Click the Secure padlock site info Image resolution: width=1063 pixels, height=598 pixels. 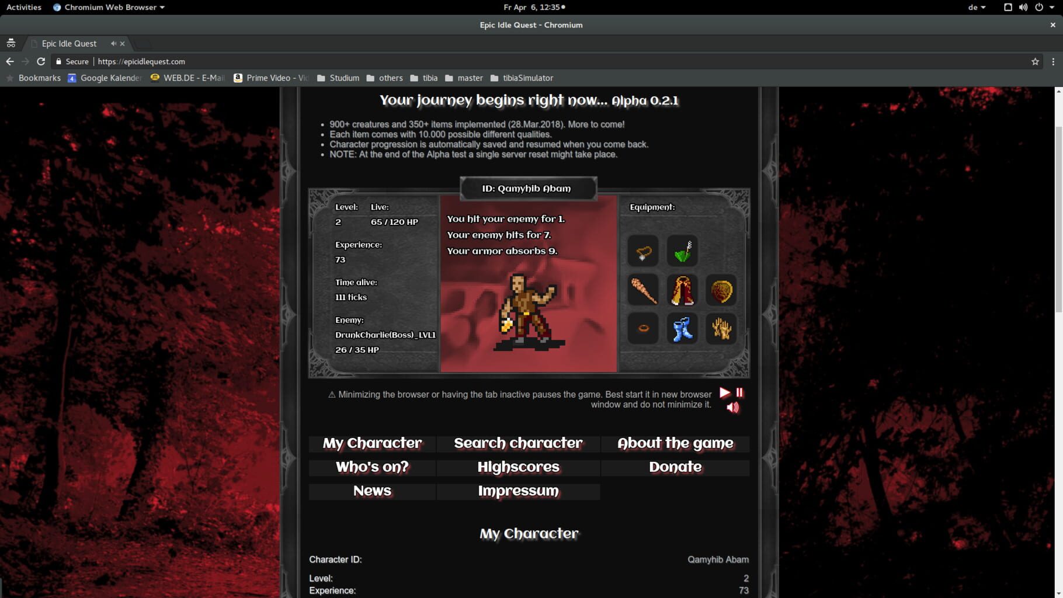72,61
